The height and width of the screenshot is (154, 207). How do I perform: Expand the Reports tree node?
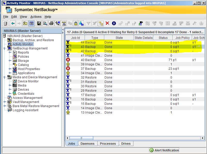tap(10, 53)
